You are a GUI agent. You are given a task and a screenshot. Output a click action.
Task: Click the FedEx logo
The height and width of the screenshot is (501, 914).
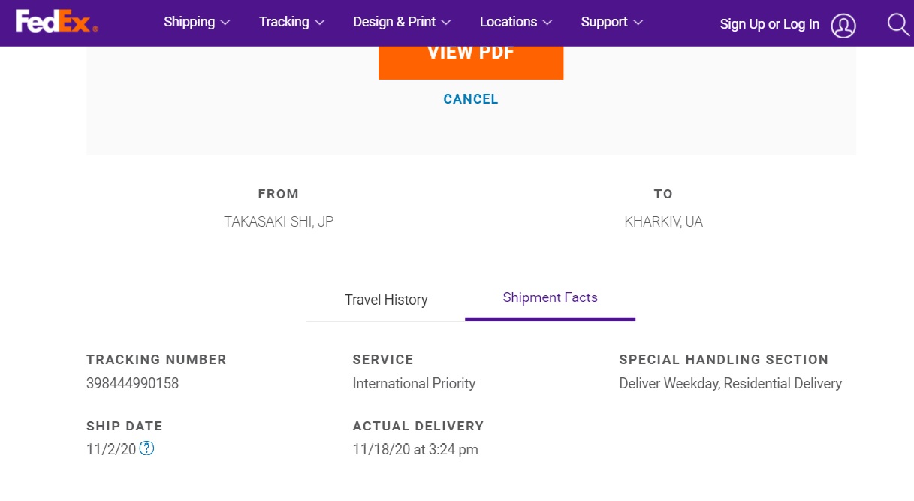(x=56, y=23)
